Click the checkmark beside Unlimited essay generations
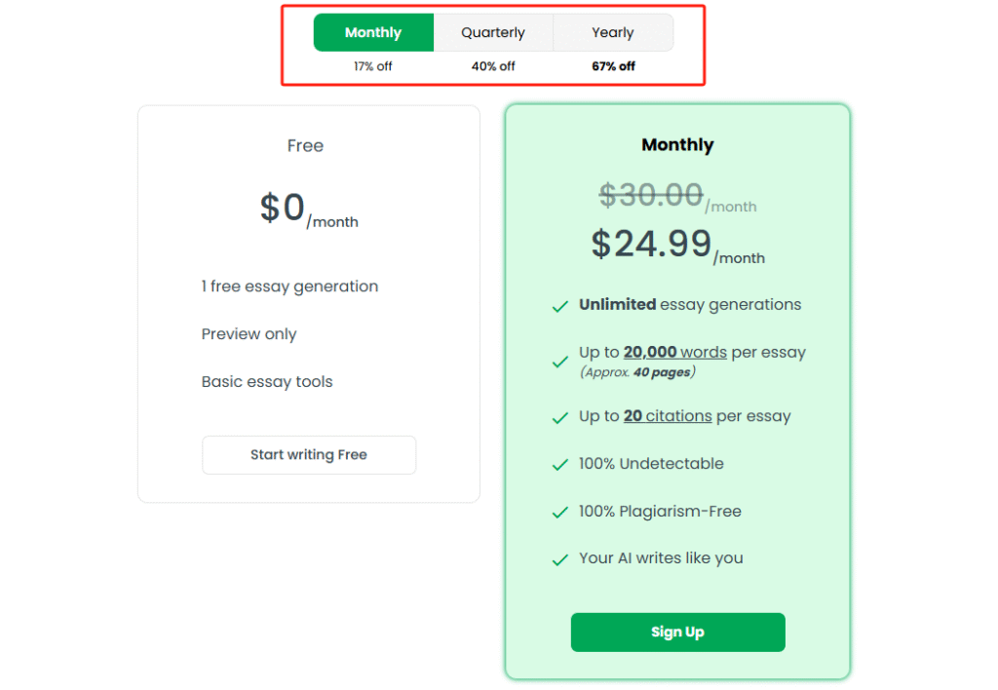 point(560,306)
